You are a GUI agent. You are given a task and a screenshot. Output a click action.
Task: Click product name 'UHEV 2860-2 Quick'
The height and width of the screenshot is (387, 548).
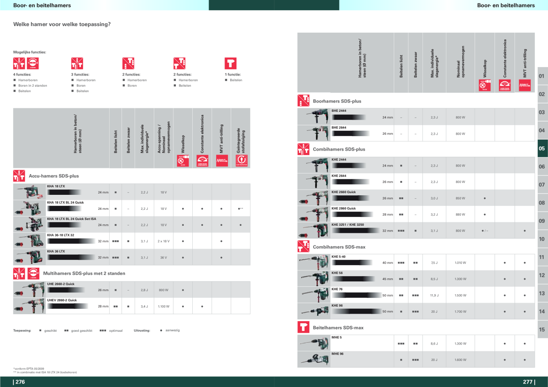tap(62, 300)
